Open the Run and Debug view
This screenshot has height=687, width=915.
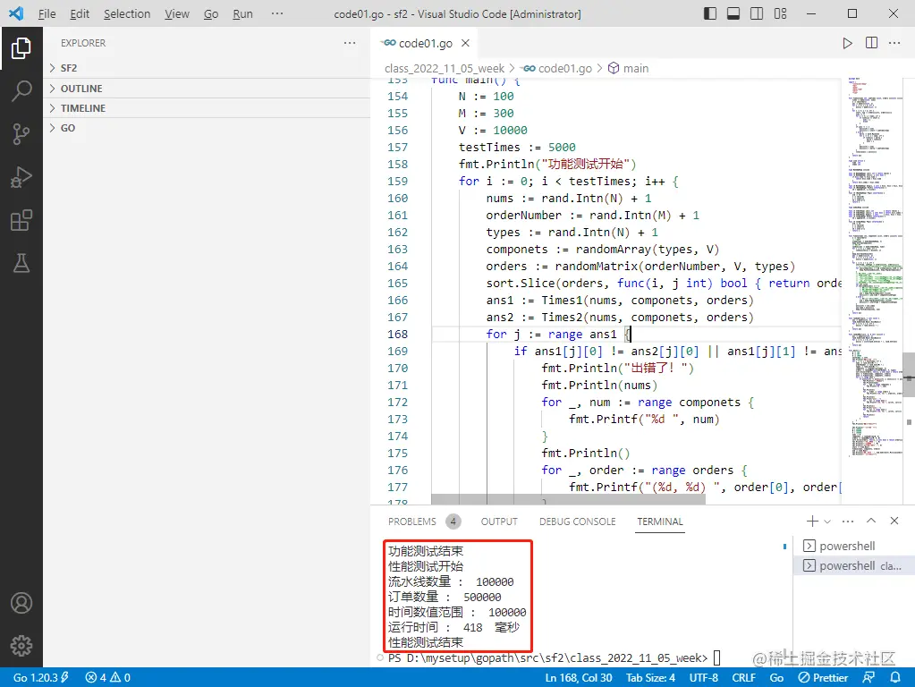click(21, 177)
